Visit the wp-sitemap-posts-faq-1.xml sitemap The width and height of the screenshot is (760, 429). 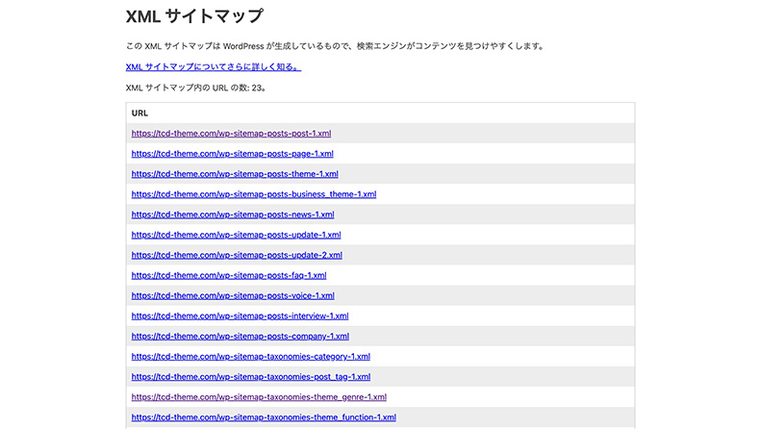coord(229,275)
